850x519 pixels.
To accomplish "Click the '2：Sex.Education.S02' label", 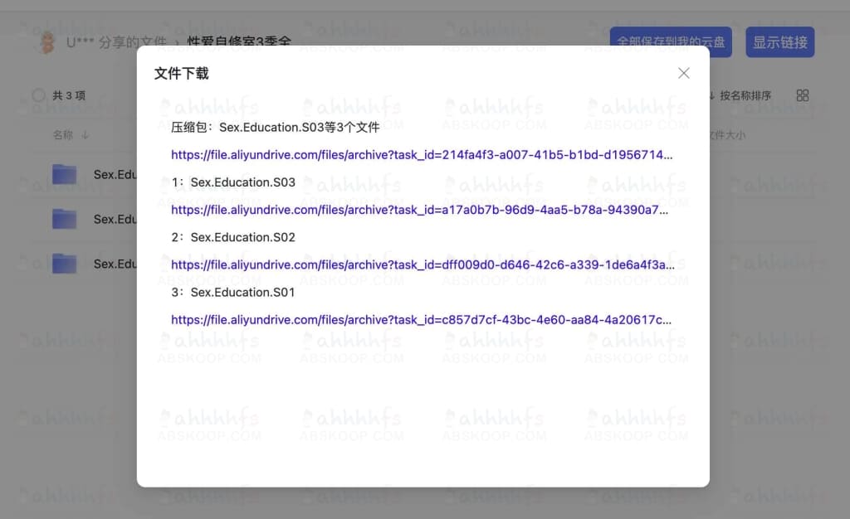I will 233,237.
